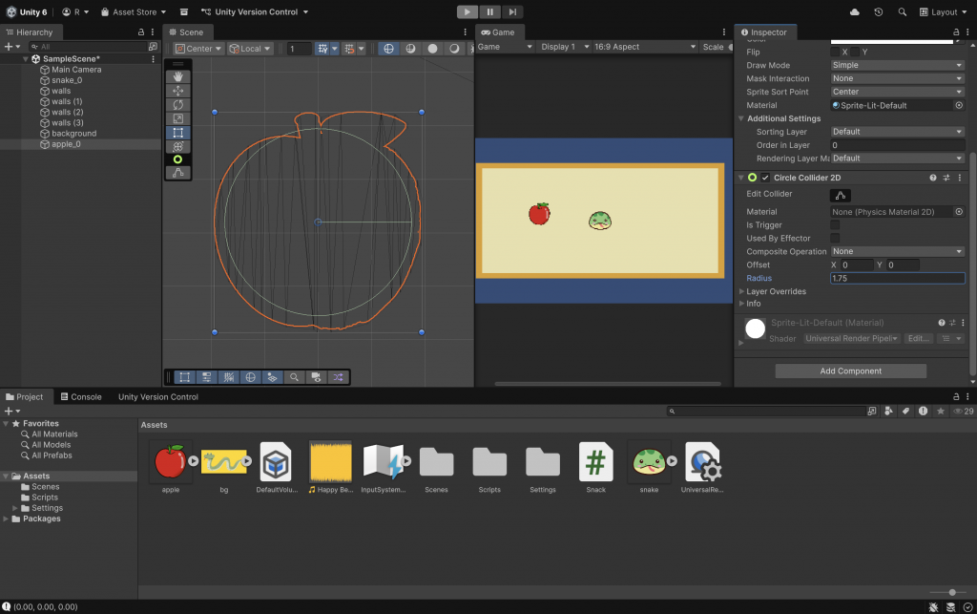Enable the Is Trigger checkbox
The height and width of the screenshot is (614, 977).
pyautogui.click(x=836, y=225)
